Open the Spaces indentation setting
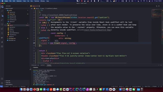Image resolution: width=163 pixels, height=92 pixels. 121,86
